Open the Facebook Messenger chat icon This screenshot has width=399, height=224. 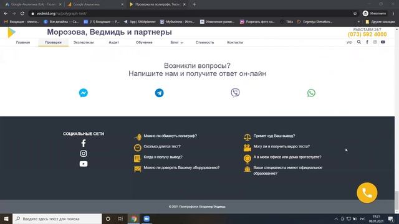(x=83, y=93)
